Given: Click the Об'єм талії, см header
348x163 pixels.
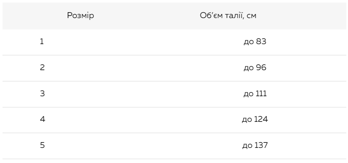Looking at the screenshot, I should point(228,16).
